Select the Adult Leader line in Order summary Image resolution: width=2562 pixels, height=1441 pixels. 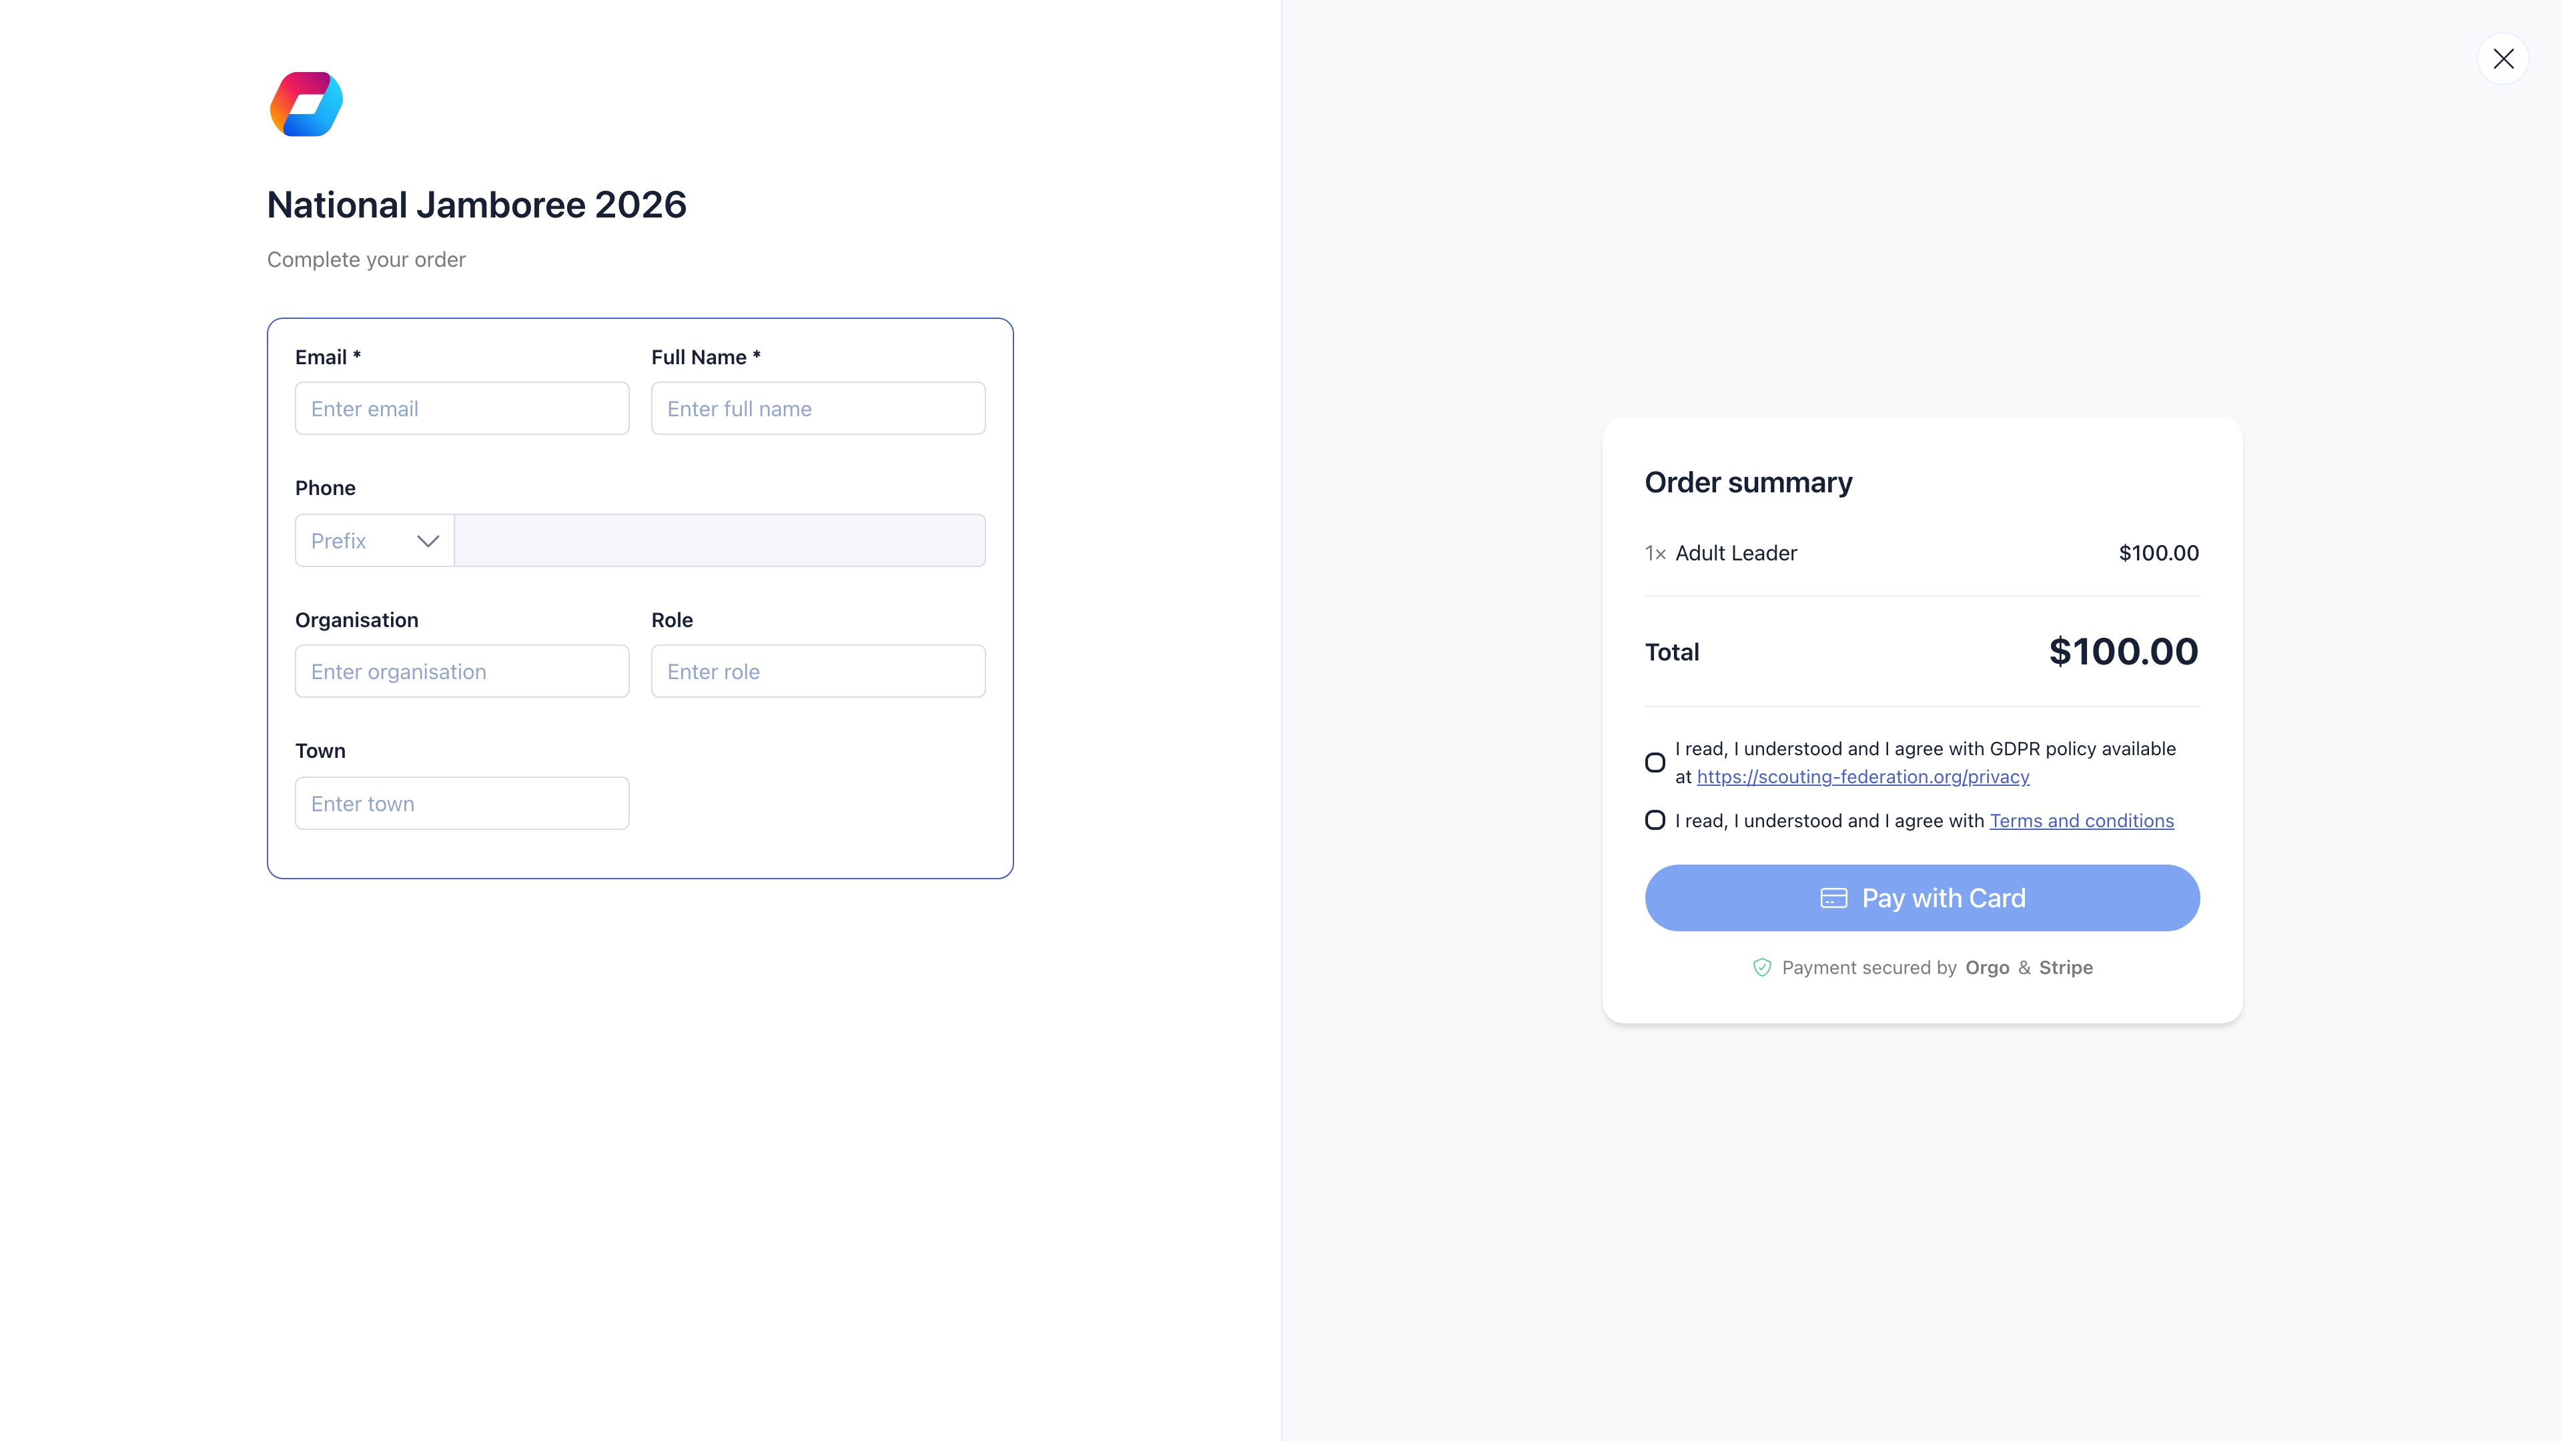click(x=1735, y=553)
